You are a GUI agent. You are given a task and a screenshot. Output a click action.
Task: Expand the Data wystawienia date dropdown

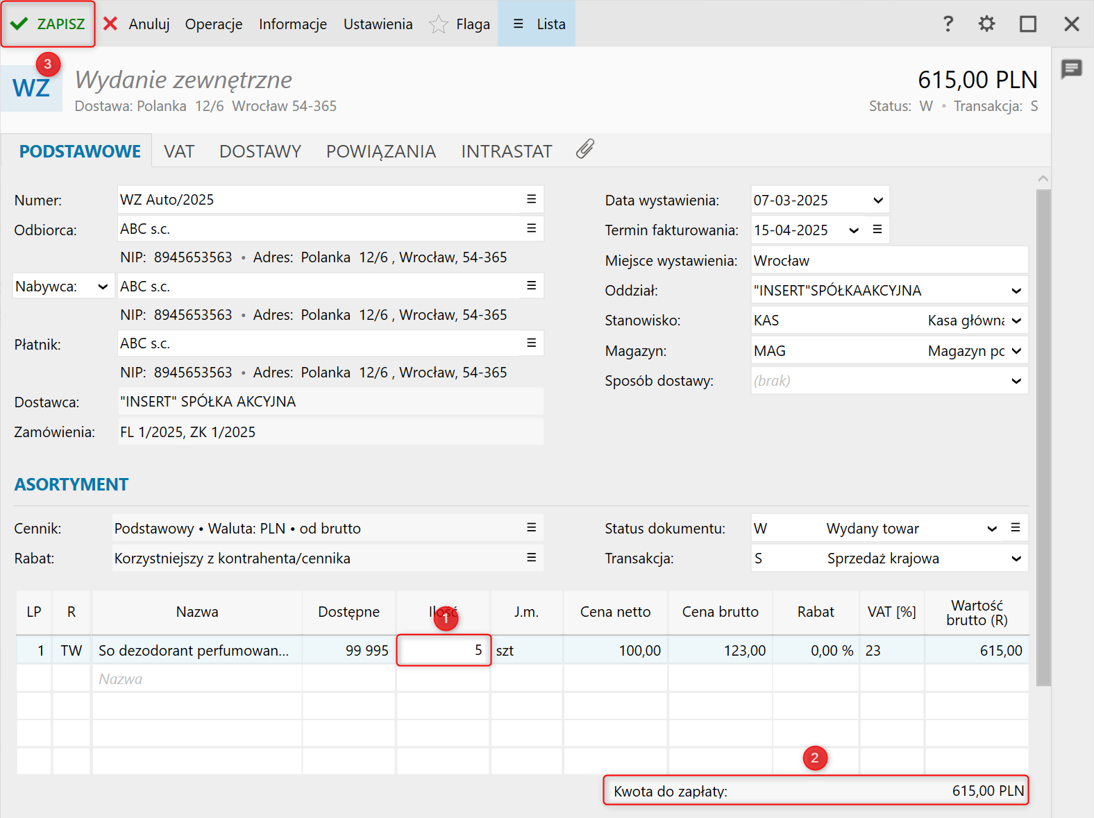877,201
